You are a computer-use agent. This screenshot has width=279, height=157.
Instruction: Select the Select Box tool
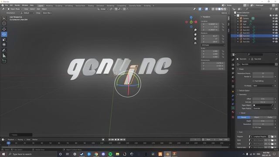pos(4,18)
